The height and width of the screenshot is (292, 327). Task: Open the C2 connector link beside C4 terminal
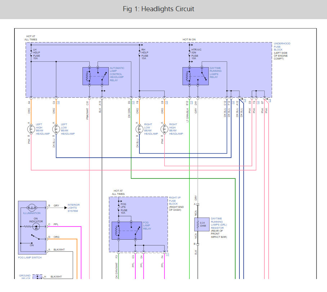tap(58, 103)
